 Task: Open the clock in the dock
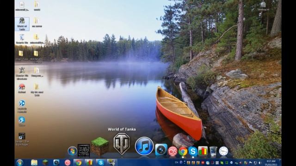pos(223,151)
